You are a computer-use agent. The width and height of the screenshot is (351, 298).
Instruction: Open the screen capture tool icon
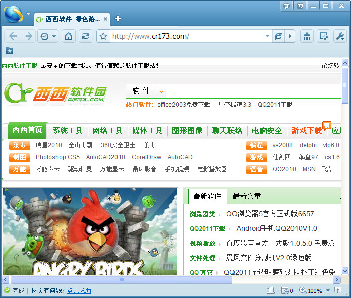click(324, 36)
